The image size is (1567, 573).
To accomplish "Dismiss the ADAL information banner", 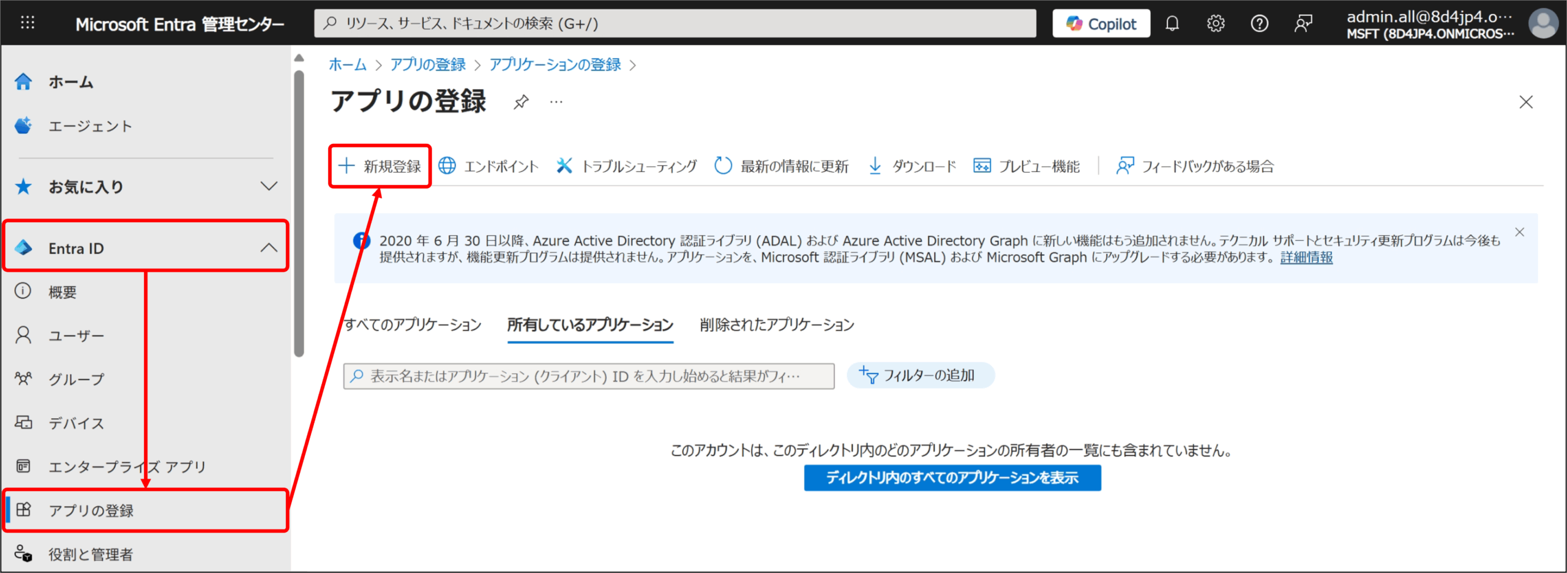I will (x=1519, y=232).
